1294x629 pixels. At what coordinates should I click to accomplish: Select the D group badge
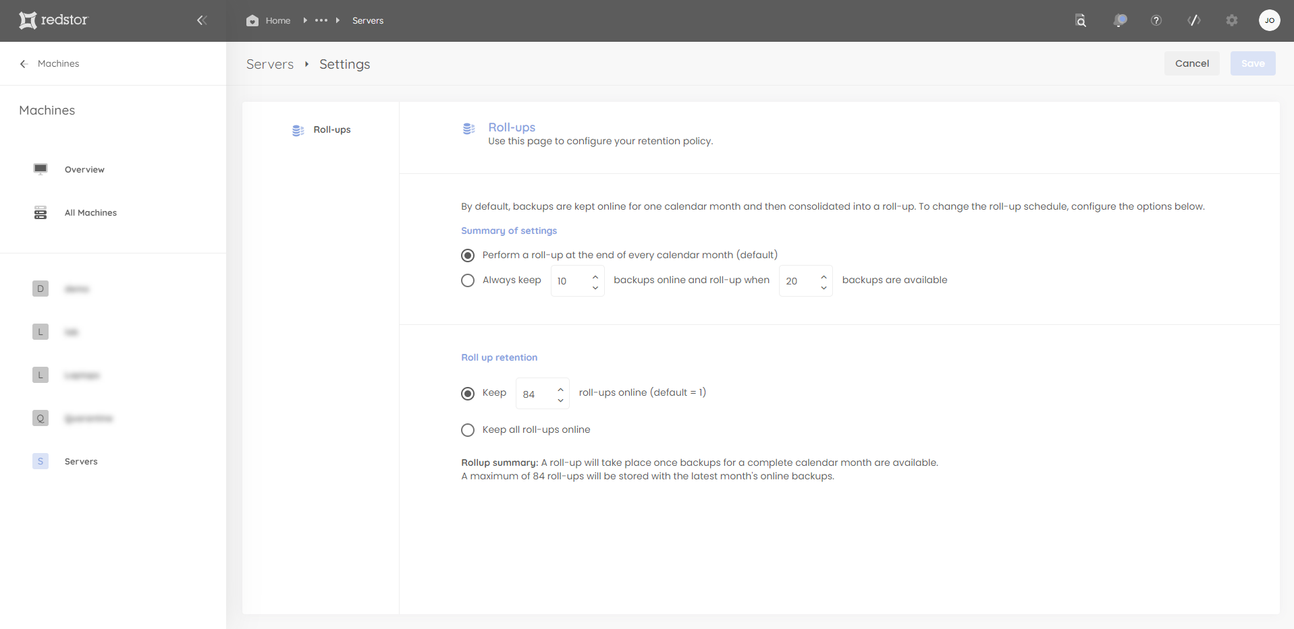coord(41,289)
